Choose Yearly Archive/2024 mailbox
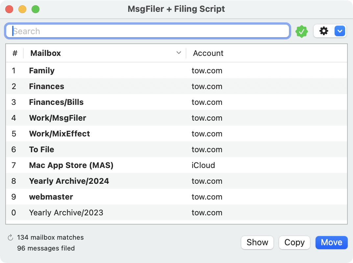Viewport: 353px width, 263px height. tap(69, 181)
